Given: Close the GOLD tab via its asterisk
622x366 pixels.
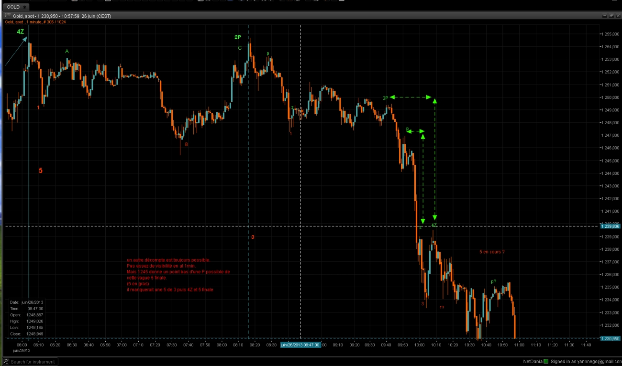Looking at the screenshot, I should point(24,7).
